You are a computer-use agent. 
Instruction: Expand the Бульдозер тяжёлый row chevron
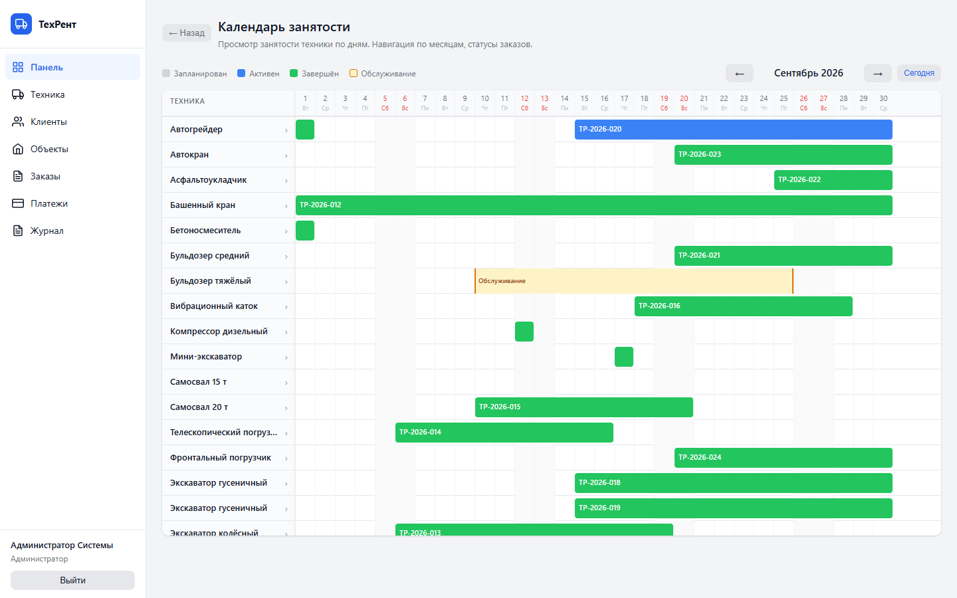click(286, 282)
